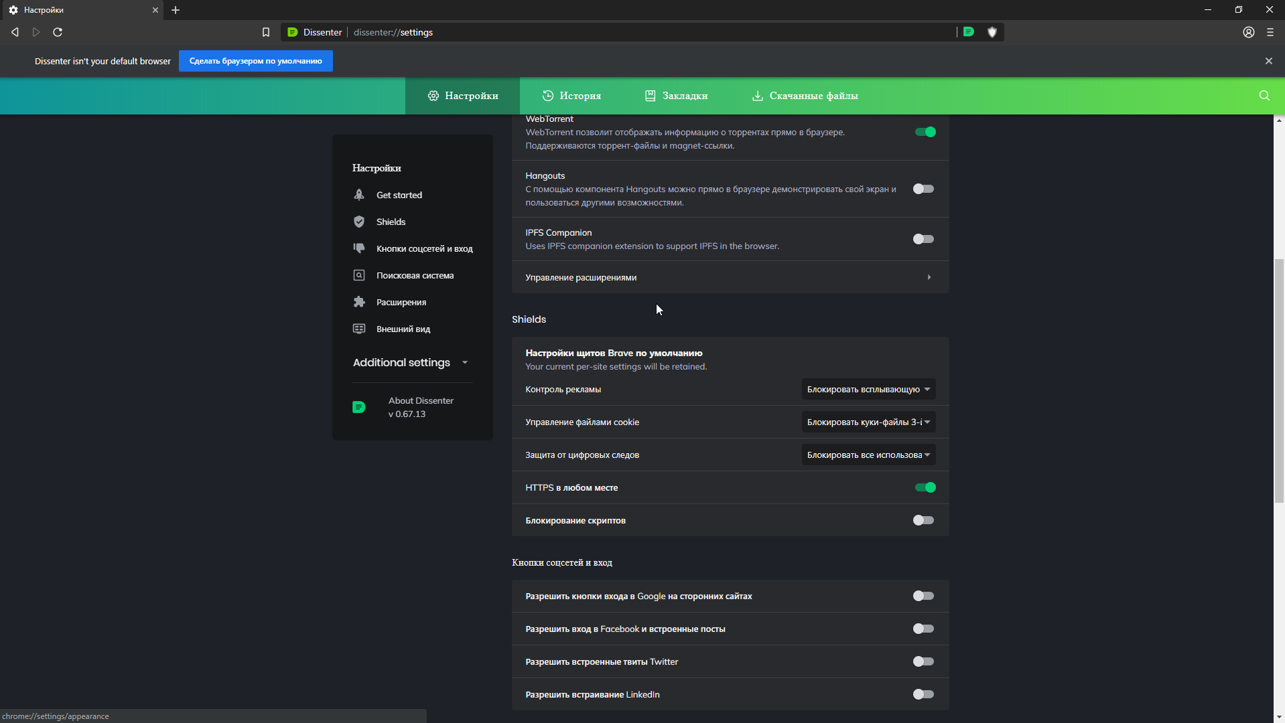This screenshot has height=723, width=1285.
Task: Allow embedded Twitter tweets toggle
Action: tap(923, 661)
